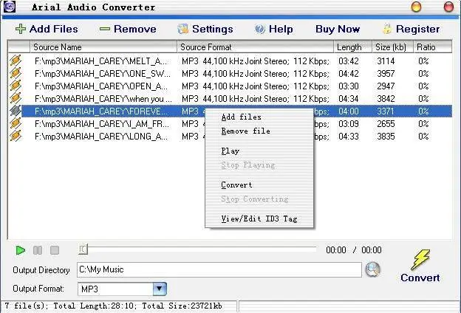Click the playback seek slider thumb
This screenshot has height=313, width=461.
[x=83, y=250]
